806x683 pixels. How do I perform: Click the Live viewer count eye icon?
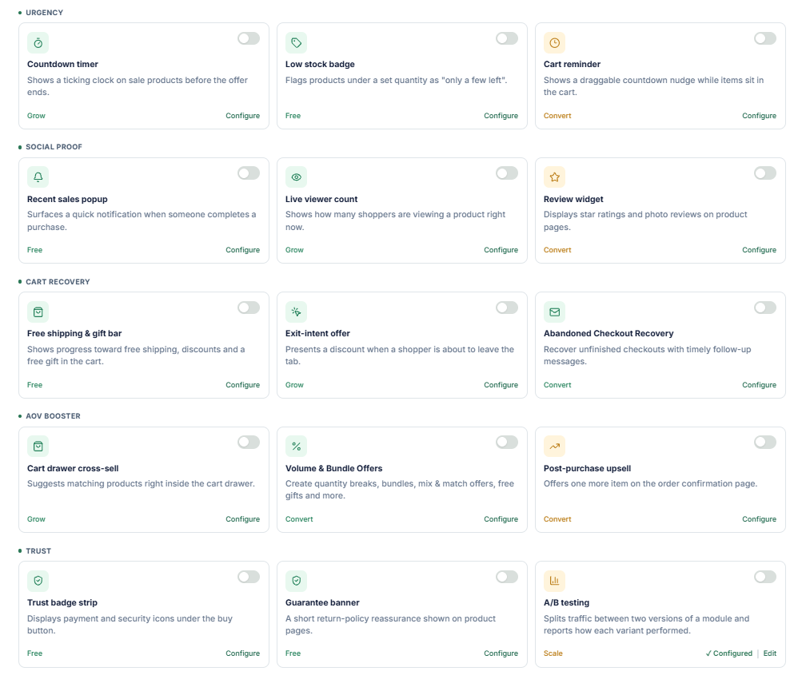point(296,177)
